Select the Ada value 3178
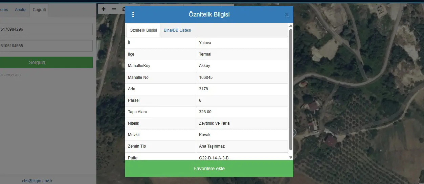 (242, 89)
